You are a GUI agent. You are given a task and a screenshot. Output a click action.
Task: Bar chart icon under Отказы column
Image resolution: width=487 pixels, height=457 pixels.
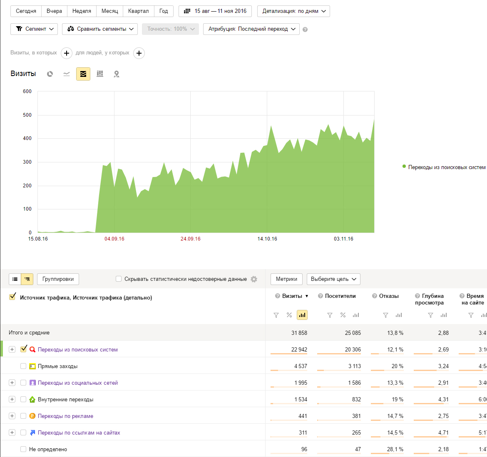(399, 315)
